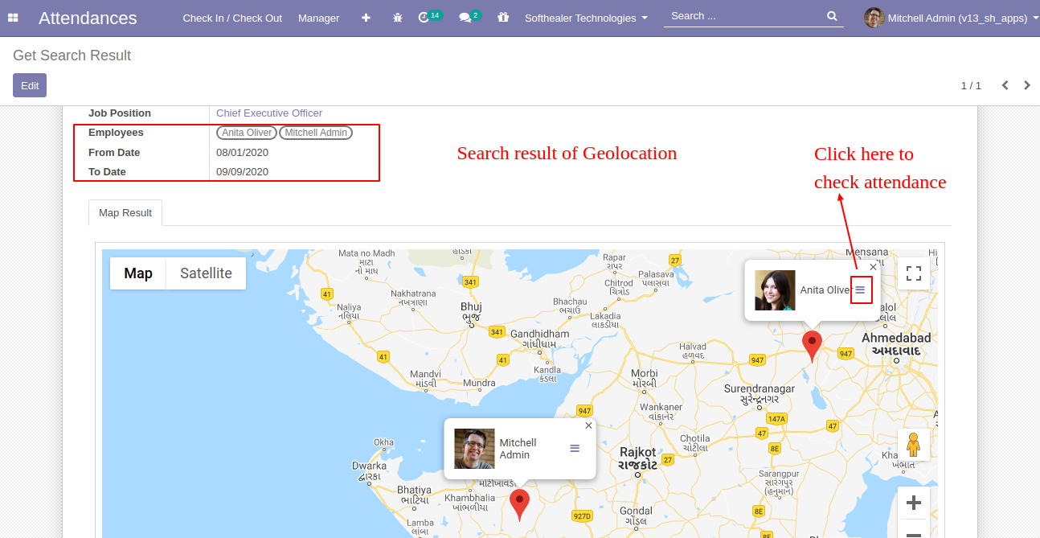The width and height of the screenshot is (1040, 538).
Task: Click the map pin below Mitchell Admin
Action: (x=520, y=504)
